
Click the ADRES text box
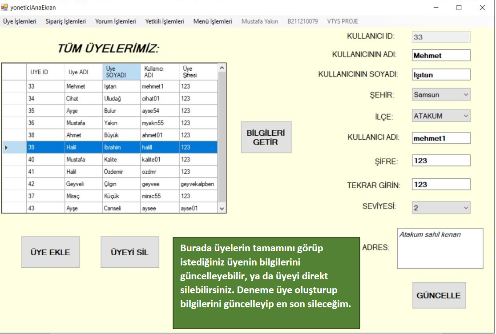click(x=440, y=249)
